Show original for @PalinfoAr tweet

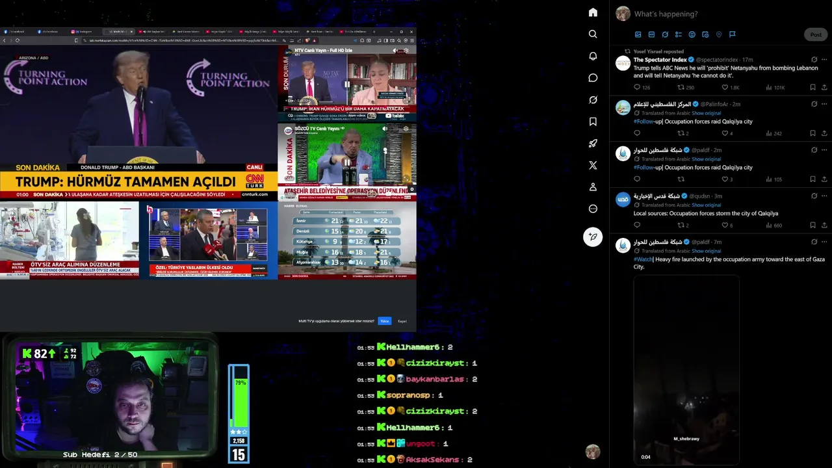[x=706, y=113]
